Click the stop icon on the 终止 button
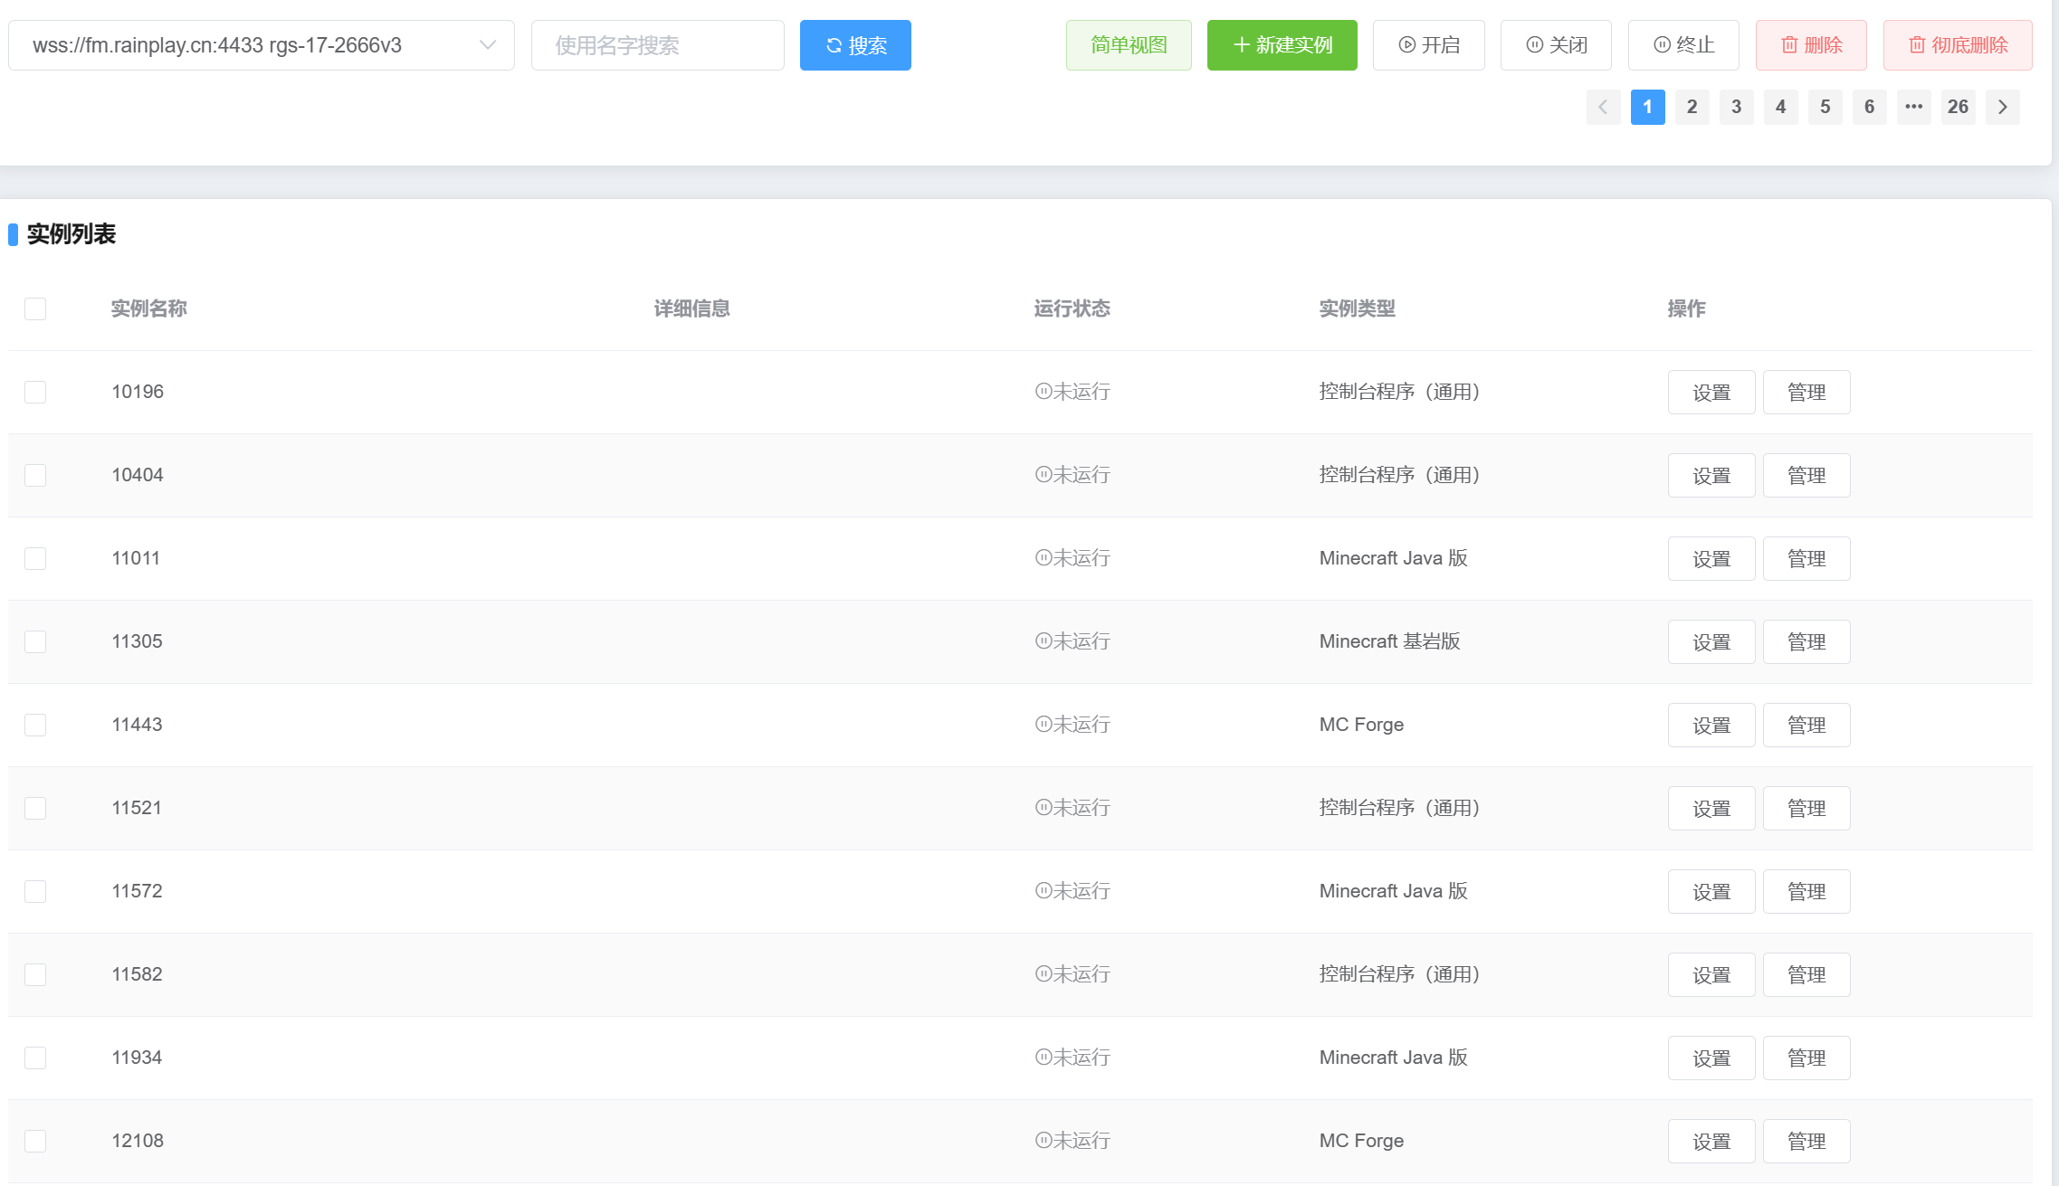The width and height of the screenshot is (2059, 1186). [1660, 44]
